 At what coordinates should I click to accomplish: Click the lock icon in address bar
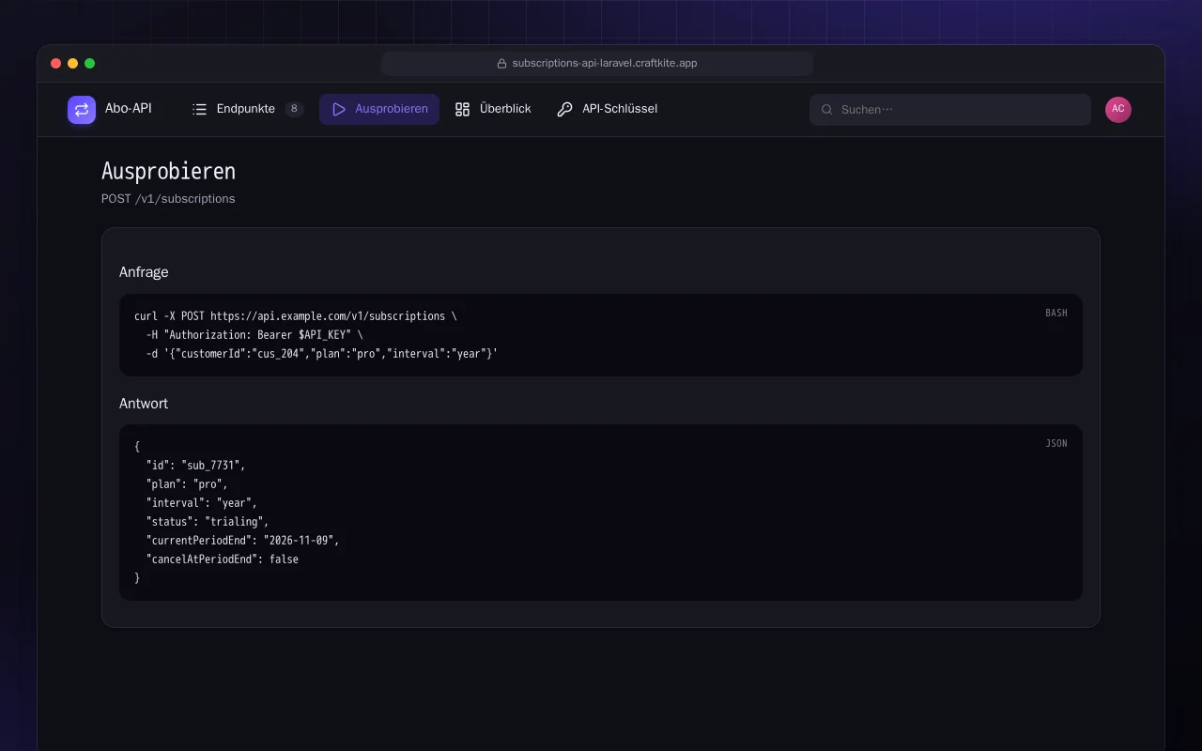[501, 64]
